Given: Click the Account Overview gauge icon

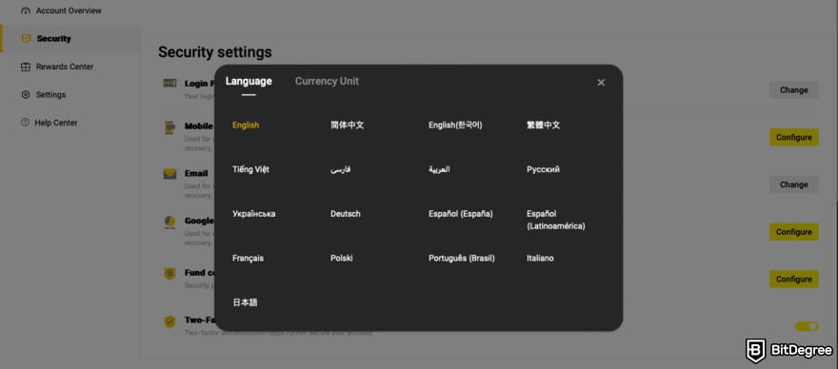Looking at the screenshot, I should pyautogui.click(x=25, y=10).
